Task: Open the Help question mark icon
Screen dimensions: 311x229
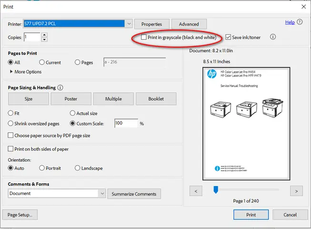Action: pyautogui.click(x=300, y=22)
